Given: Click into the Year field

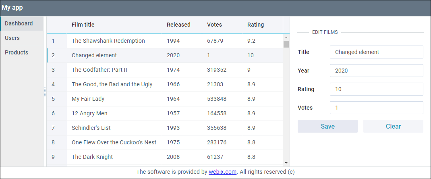Looking at the screenshot, I should point(376,71).
